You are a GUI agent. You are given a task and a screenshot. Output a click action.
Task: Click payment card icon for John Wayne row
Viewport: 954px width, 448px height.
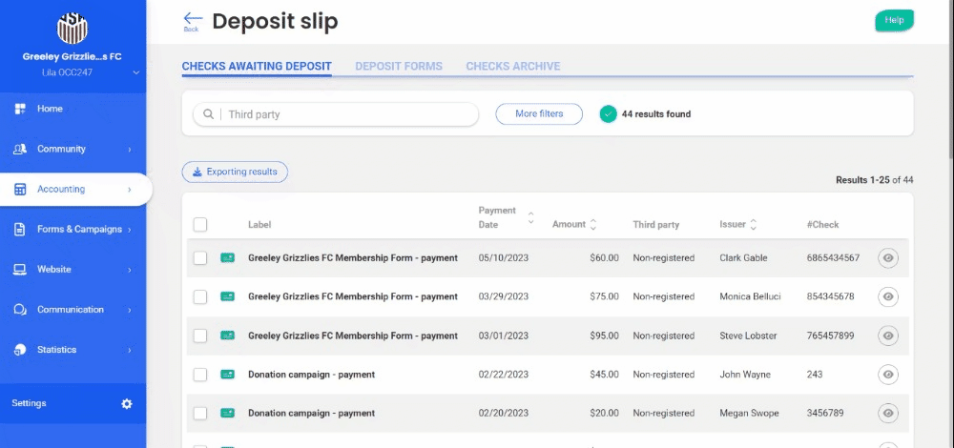pyautogui.click(x=228, y=375)
